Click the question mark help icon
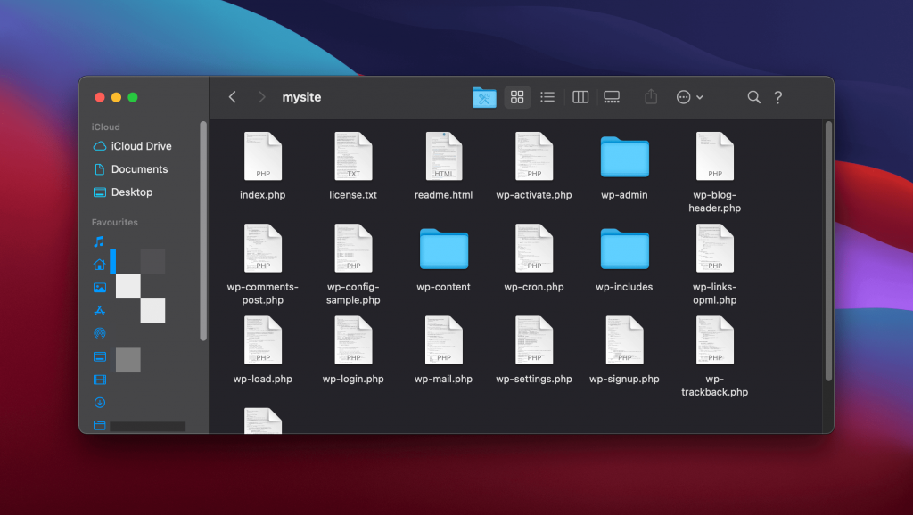The width and height of the screenshot is (913, 515). (x=777, y=97)
